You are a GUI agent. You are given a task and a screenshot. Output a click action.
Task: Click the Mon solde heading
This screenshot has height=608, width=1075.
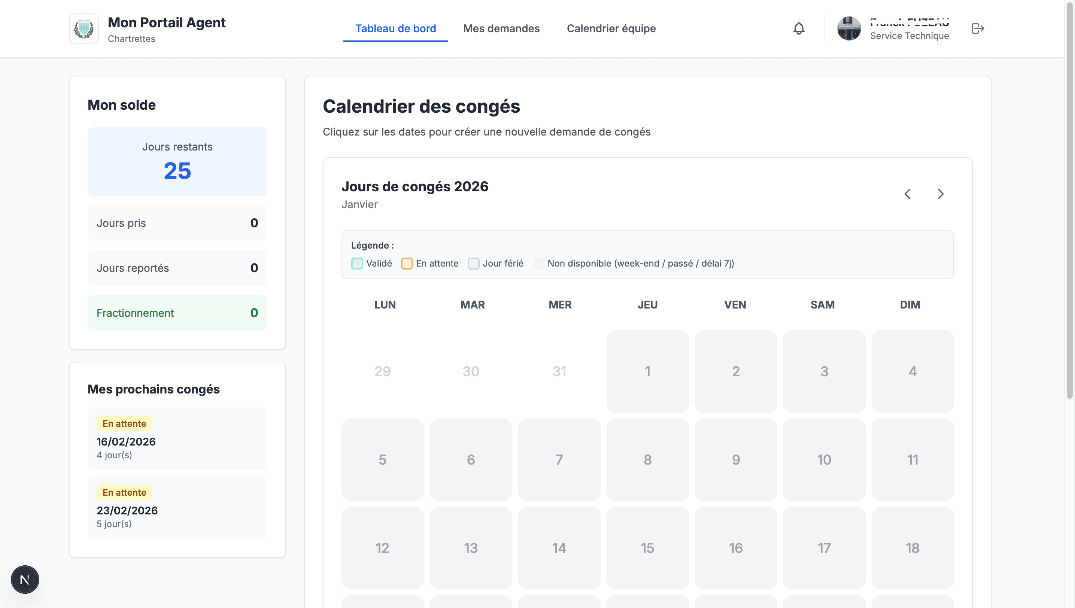pyautogui.click(x=122, y=105)
